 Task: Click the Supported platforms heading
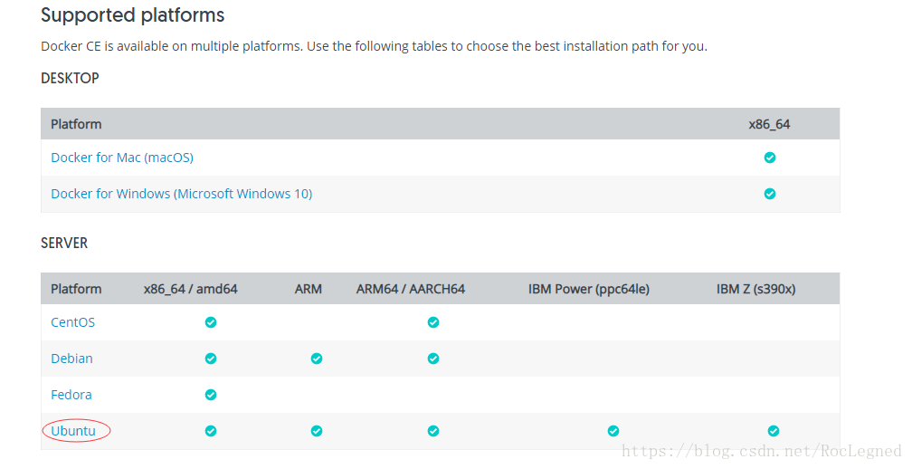(x=133, y=15)
